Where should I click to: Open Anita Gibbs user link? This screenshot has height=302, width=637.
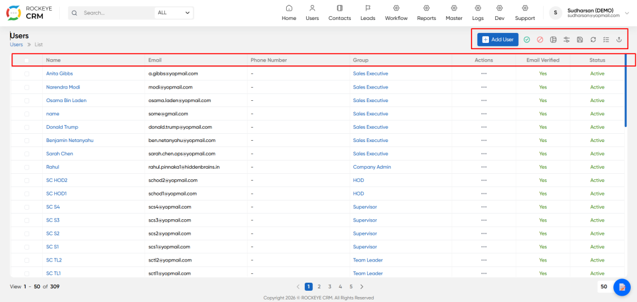pyautogui.click(x=59, y=73)
